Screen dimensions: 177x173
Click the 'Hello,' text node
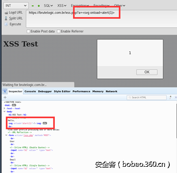click(x=11, y=120)
